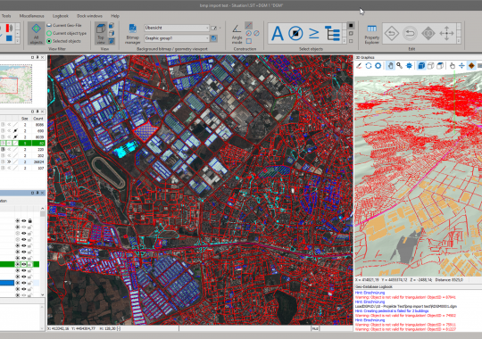
Task: Click the hierarchy tree select-objects icon
Action: tap(332, 33)
